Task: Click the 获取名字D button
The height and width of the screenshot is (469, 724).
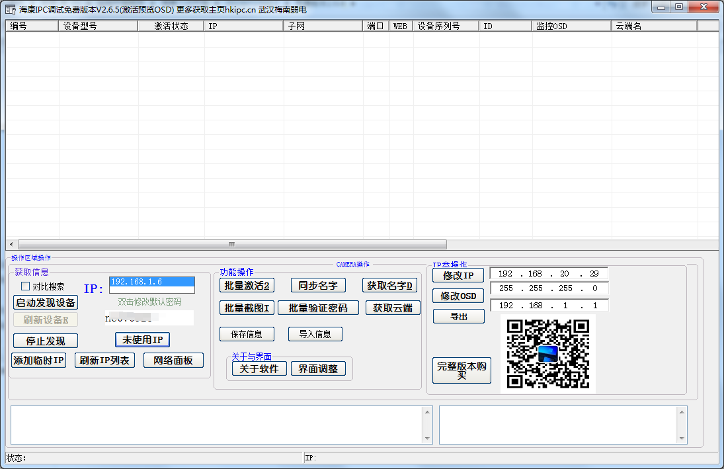Action: click(389, 286)
